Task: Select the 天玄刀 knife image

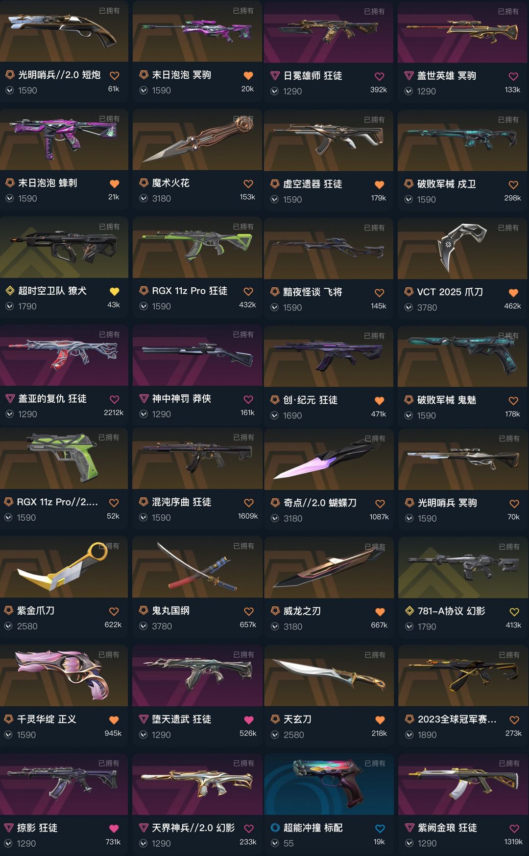Action: 329,675
